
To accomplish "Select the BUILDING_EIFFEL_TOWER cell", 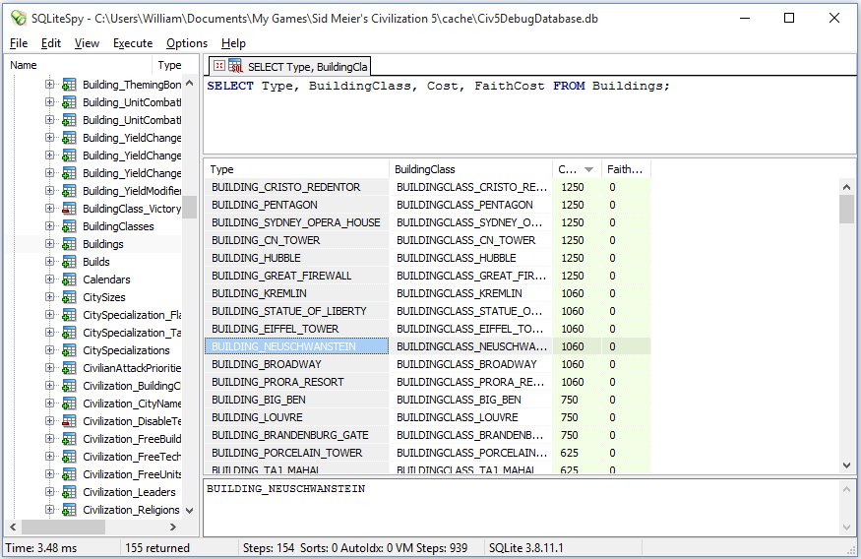I will click(x=297, y=329).
